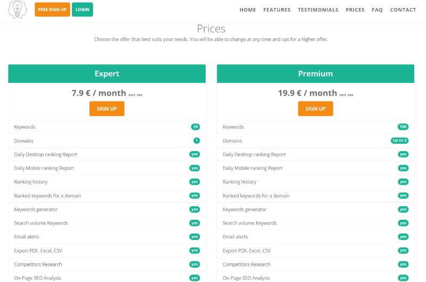Open TESTIMONIALS navigation item
Image resolution: width=426 pixels, height=282 pixels.
click(x=318, y=10)
